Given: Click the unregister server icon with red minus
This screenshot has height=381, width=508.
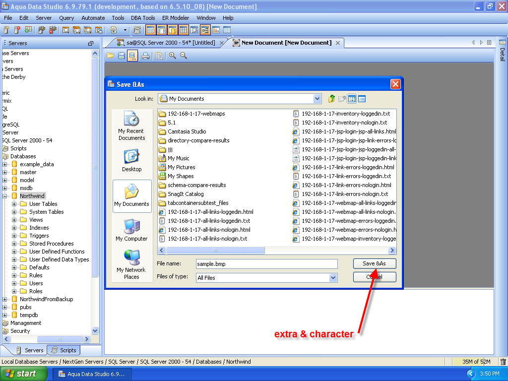Looking at the screenshot, I should [x=17, y=30].
